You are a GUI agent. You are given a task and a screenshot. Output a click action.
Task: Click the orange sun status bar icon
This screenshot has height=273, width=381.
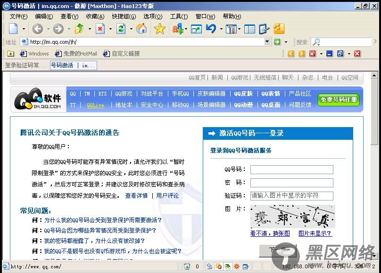point(236,266)
